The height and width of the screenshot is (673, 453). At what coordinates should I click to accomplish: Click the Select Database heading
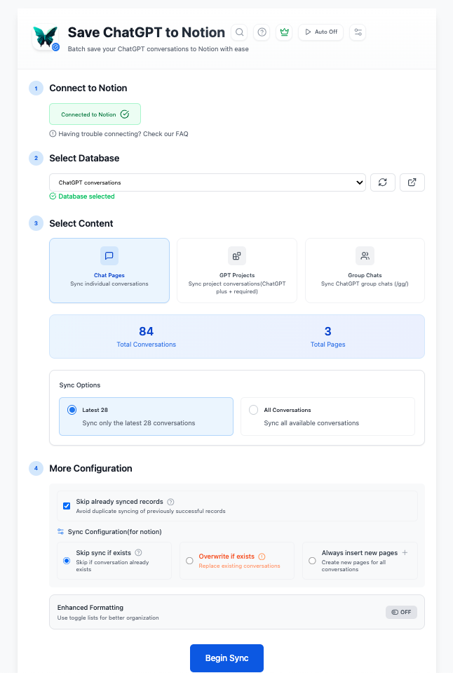pyautogui.click(x=84, y=159)
